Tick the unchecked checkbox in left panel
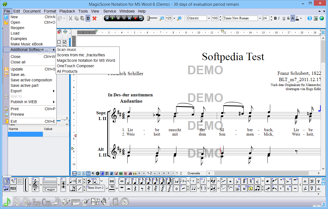This screenshot has height=209, width=328. (59, 42)
